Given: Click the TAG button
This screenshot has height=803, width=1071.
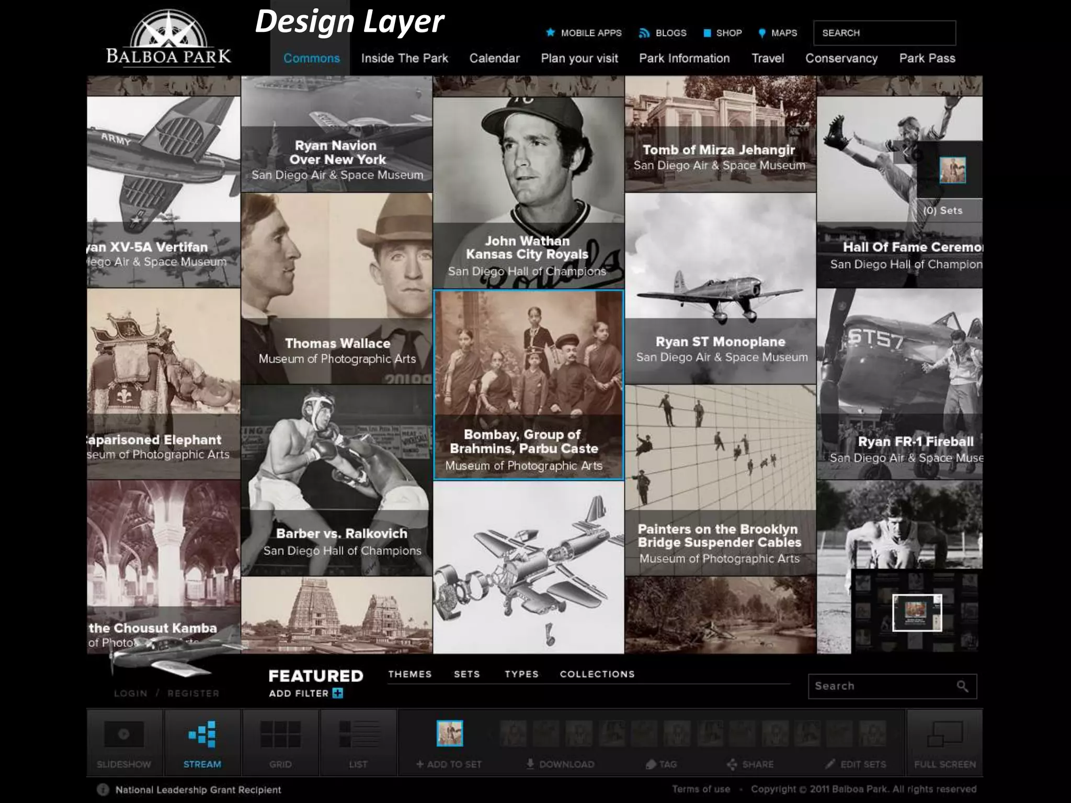Looking at the screenshot, I should click(x=662, y=764).
